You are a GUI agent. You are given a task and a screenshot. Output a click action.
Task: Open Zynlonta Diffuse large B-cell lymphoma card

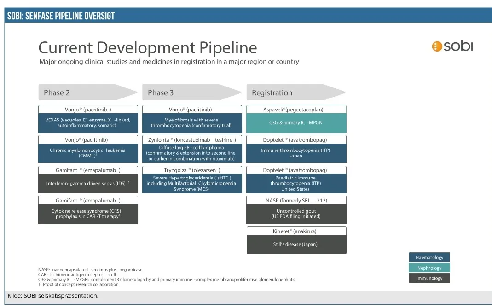point(192,153)
